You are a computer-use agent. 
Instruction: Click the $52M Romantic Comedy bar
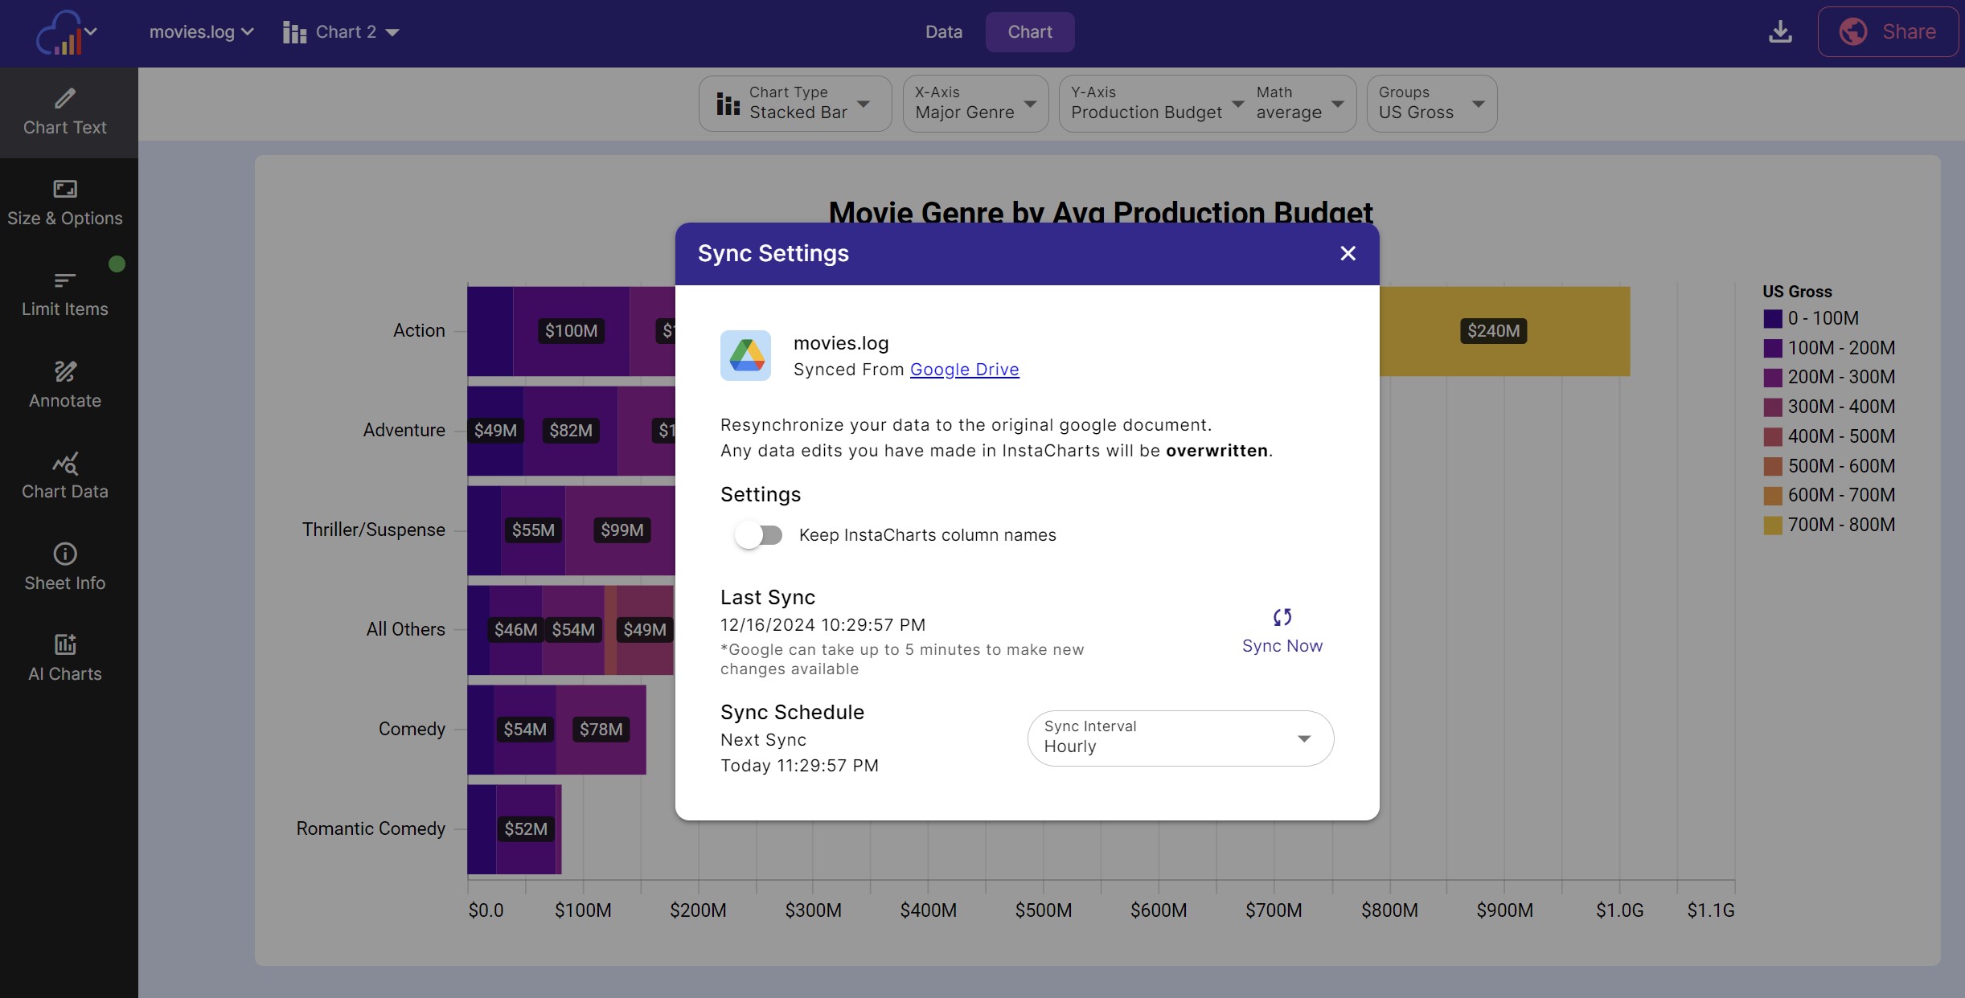pyautogui.click(x=526, y=829)
